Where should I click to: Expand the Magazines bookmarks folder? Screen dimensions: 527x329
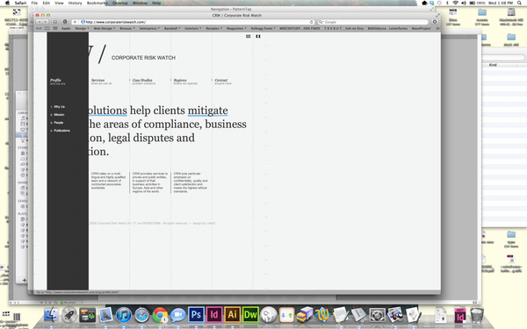pos(236,29)
